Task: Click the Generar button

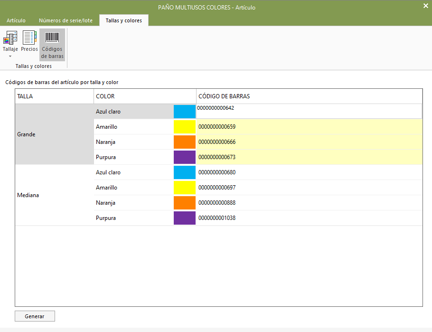Action: coord(35,316)
